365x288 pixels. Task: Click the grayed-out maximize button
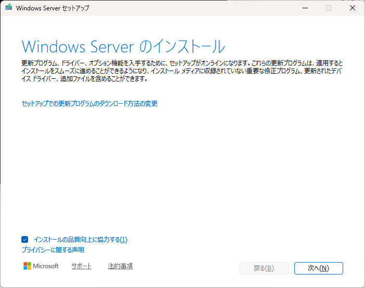[329, 8]
